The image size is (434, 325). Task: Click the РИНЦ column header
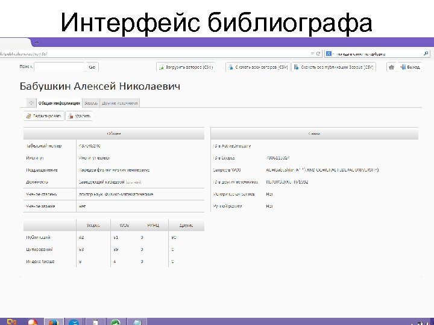[x=153, y=225]
